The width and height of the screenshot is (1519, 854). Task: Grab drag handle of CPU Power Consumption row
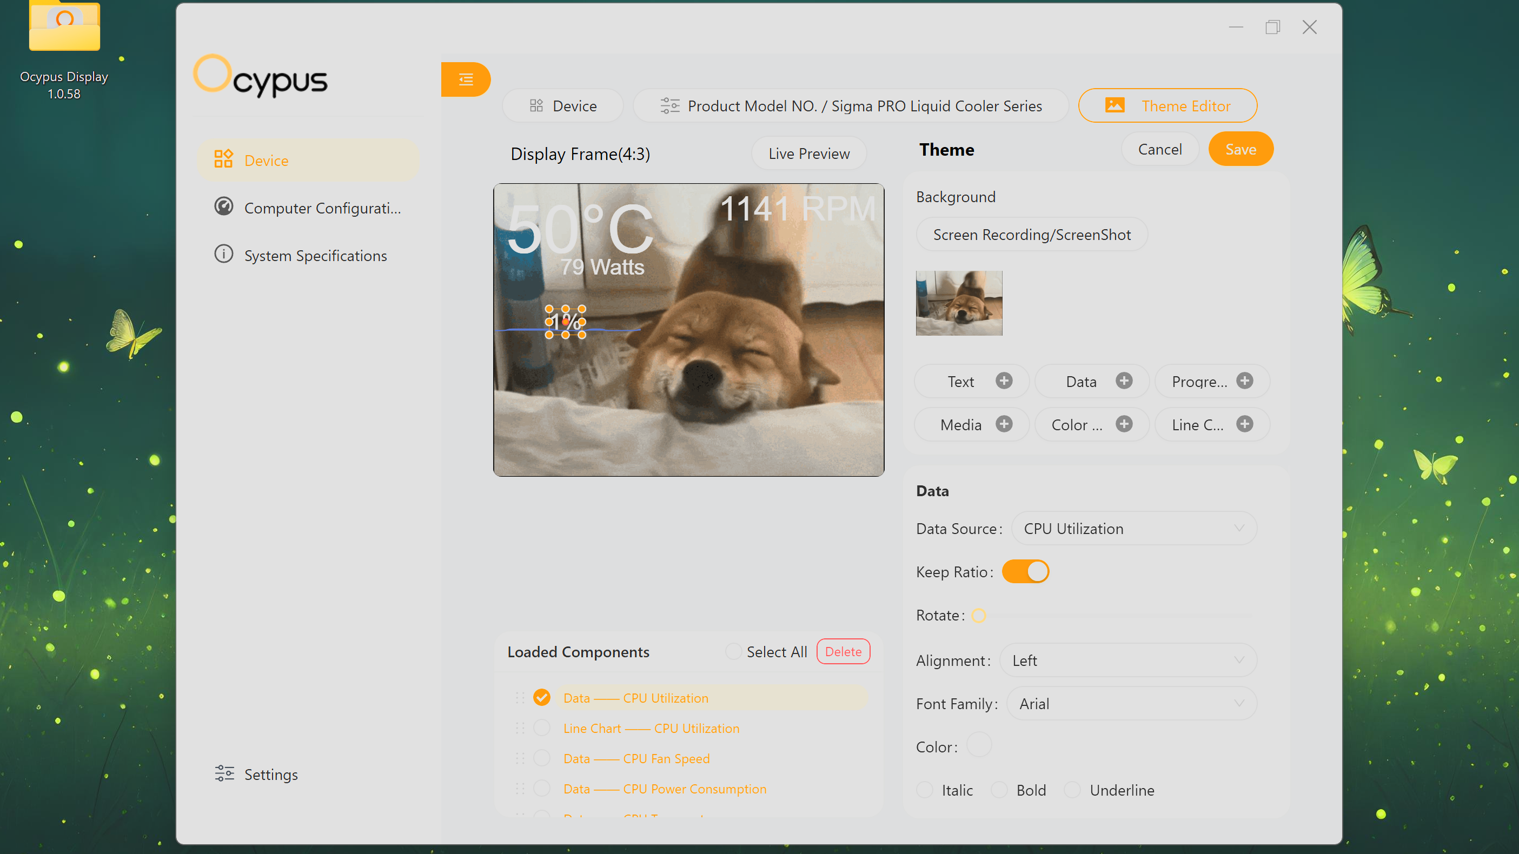click(520, 789)
